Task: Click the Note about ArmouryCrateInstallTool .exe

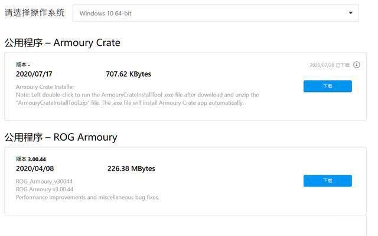Action: tap(138, 99)
